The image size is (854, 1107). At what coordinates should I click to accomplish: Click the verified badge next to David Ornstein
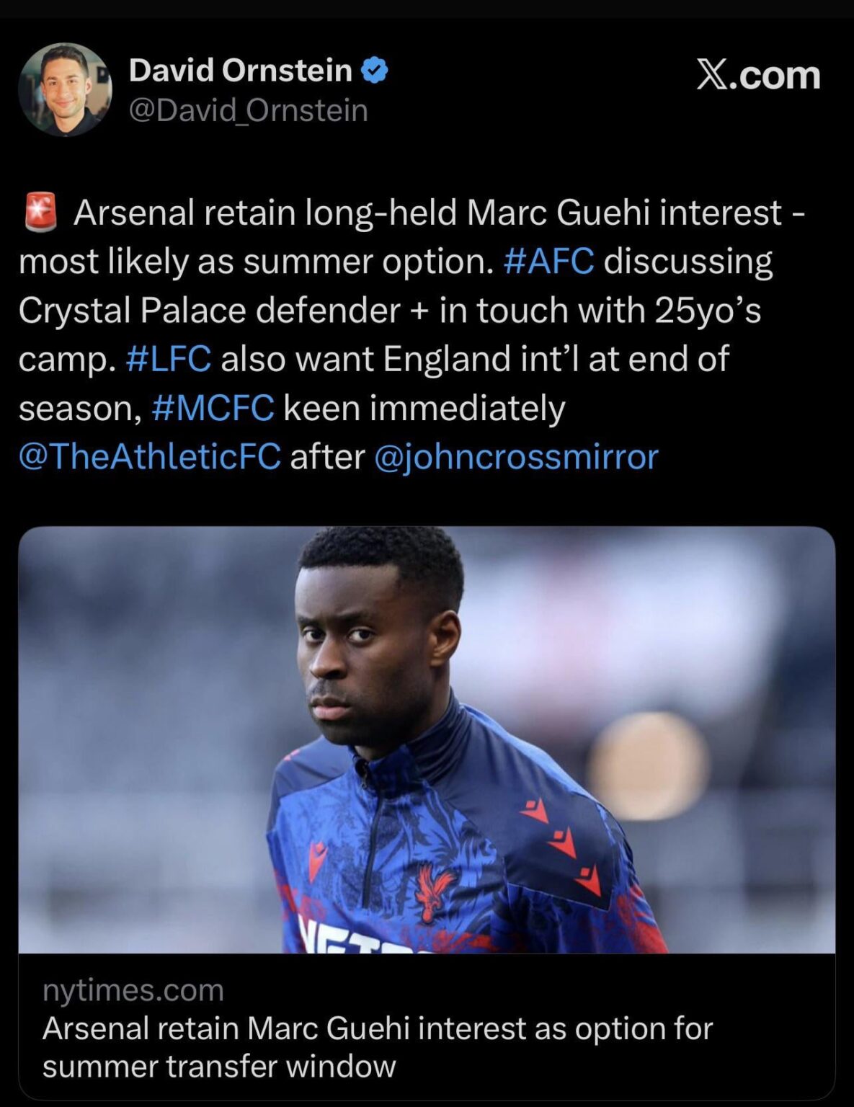click(x=374, y=69)
